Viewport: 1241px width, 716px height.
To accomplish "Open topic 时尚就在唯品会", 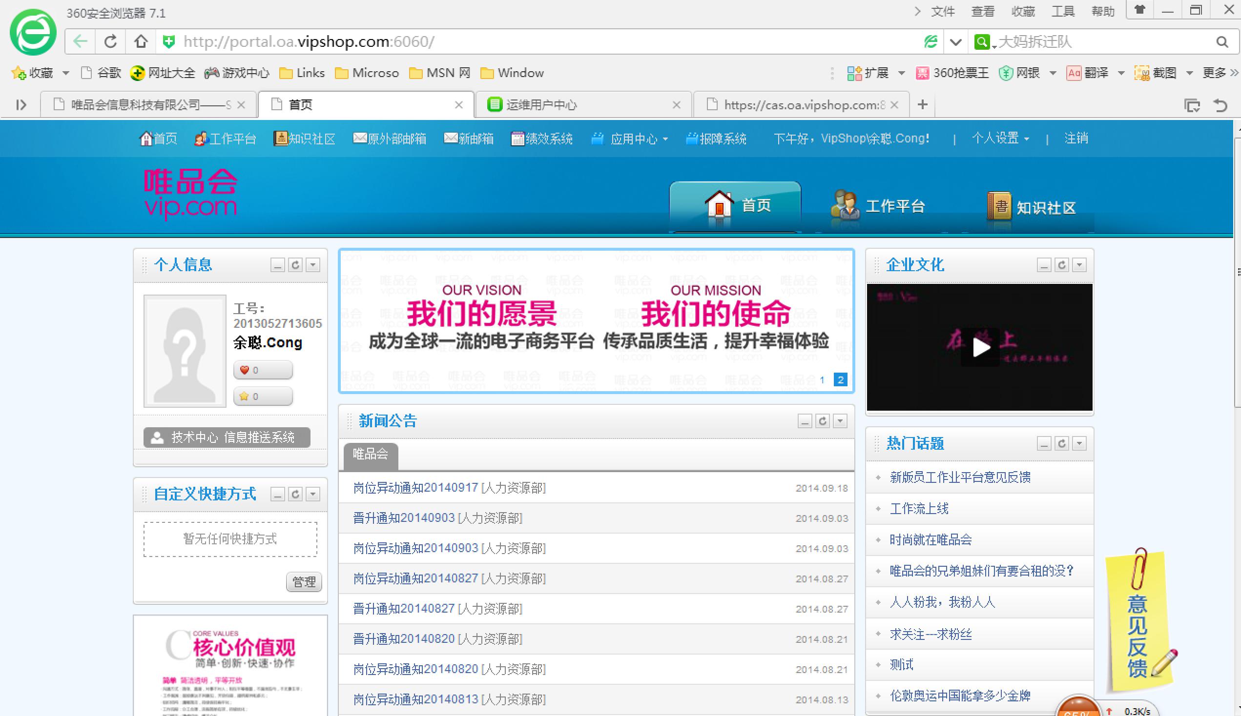I will point(931,540).
